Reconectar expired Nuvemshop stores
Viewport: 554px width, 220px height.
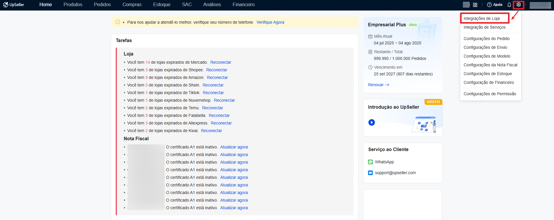tap(224, 100)
